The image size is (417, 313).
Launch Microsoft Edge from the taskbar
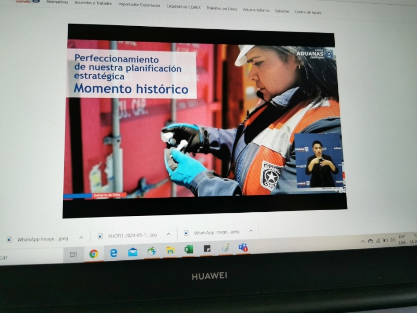click(x=114, y=253)
